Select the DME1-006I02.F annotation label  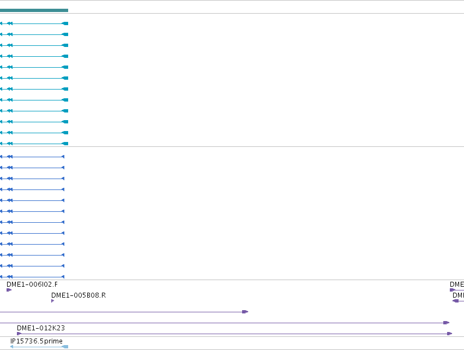point(32,284)
